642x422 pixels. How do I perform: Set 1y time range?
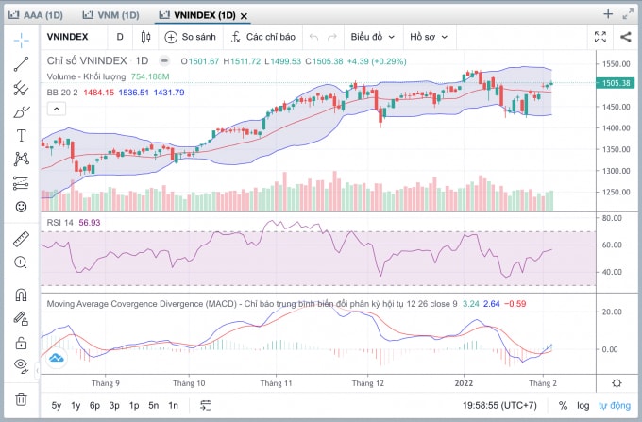point(76,406)
